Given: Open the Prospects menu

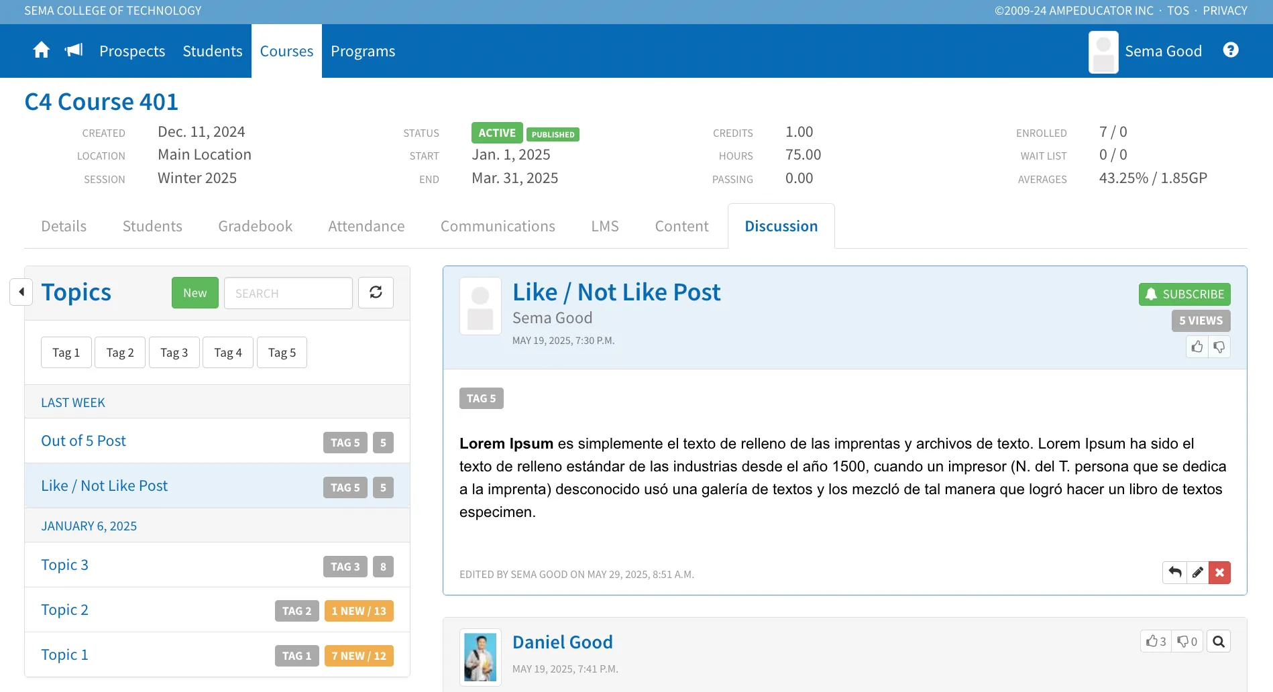Looking at the screenshot, I should [x=132, y=51].
